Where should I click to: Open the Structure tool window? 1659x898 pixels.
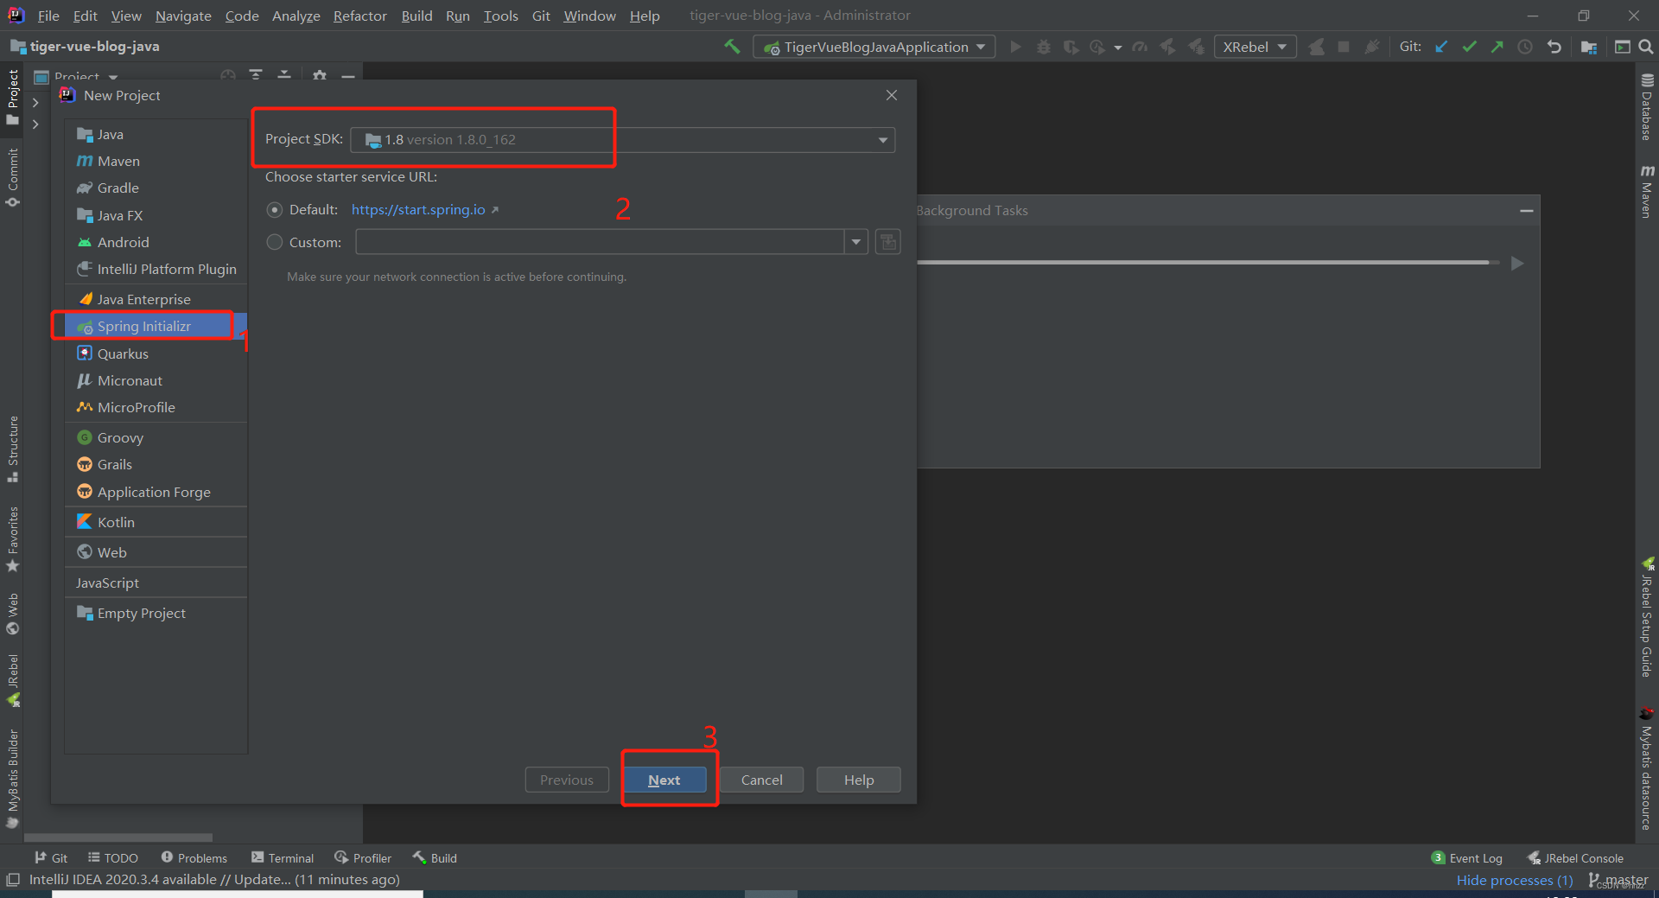[x=13, y=449]
